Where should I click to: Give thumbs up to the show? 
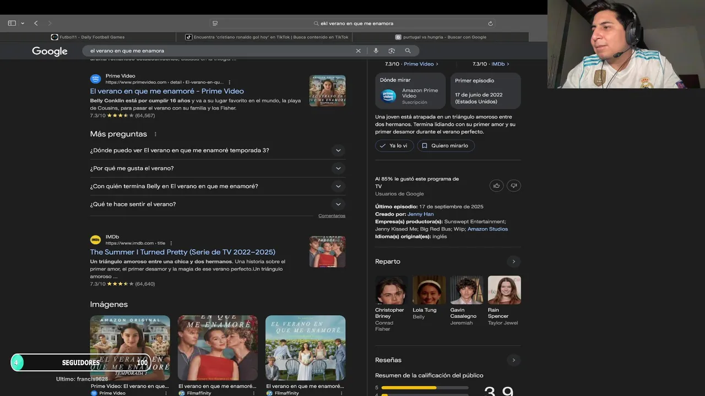[x=496, y=186]
